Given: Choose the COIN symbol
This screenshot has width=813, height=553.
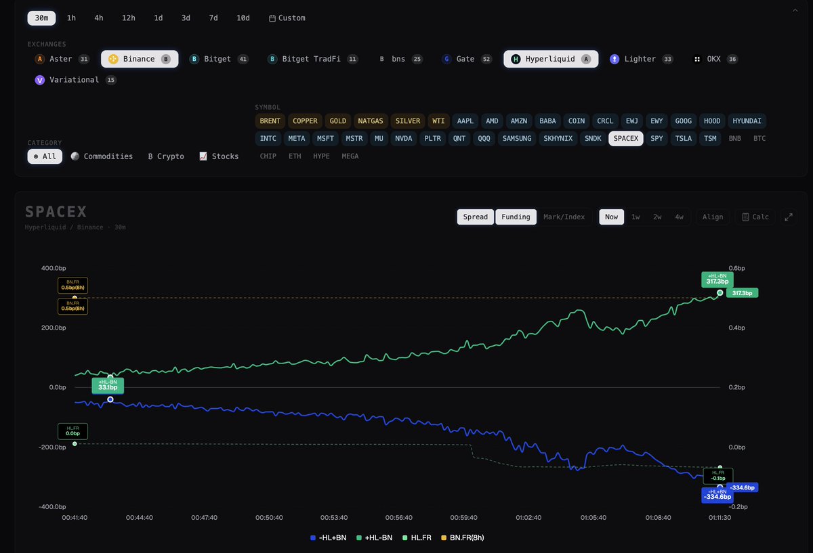Looking at the screenshot, I should (x=577, y=121).
